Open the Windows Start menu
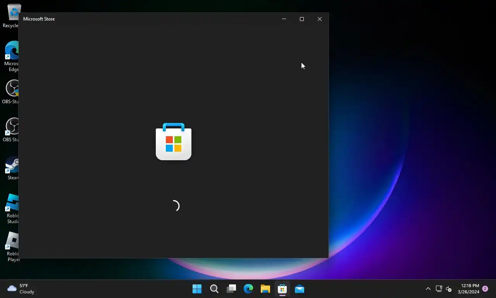This screenshot has width=496, height=298. click(197, 289)
